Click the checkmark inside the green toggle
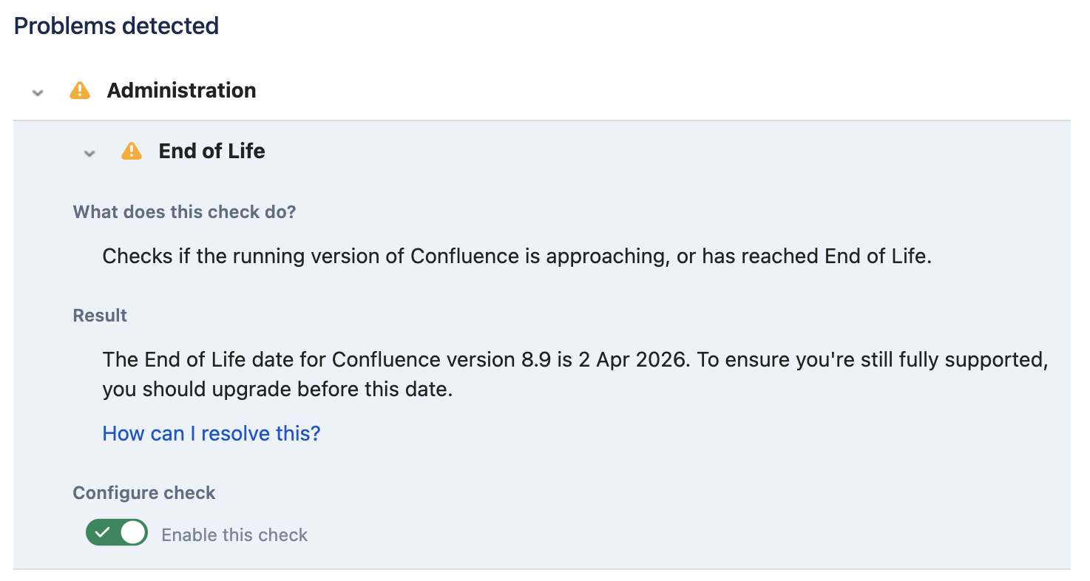 coord(102,533)
